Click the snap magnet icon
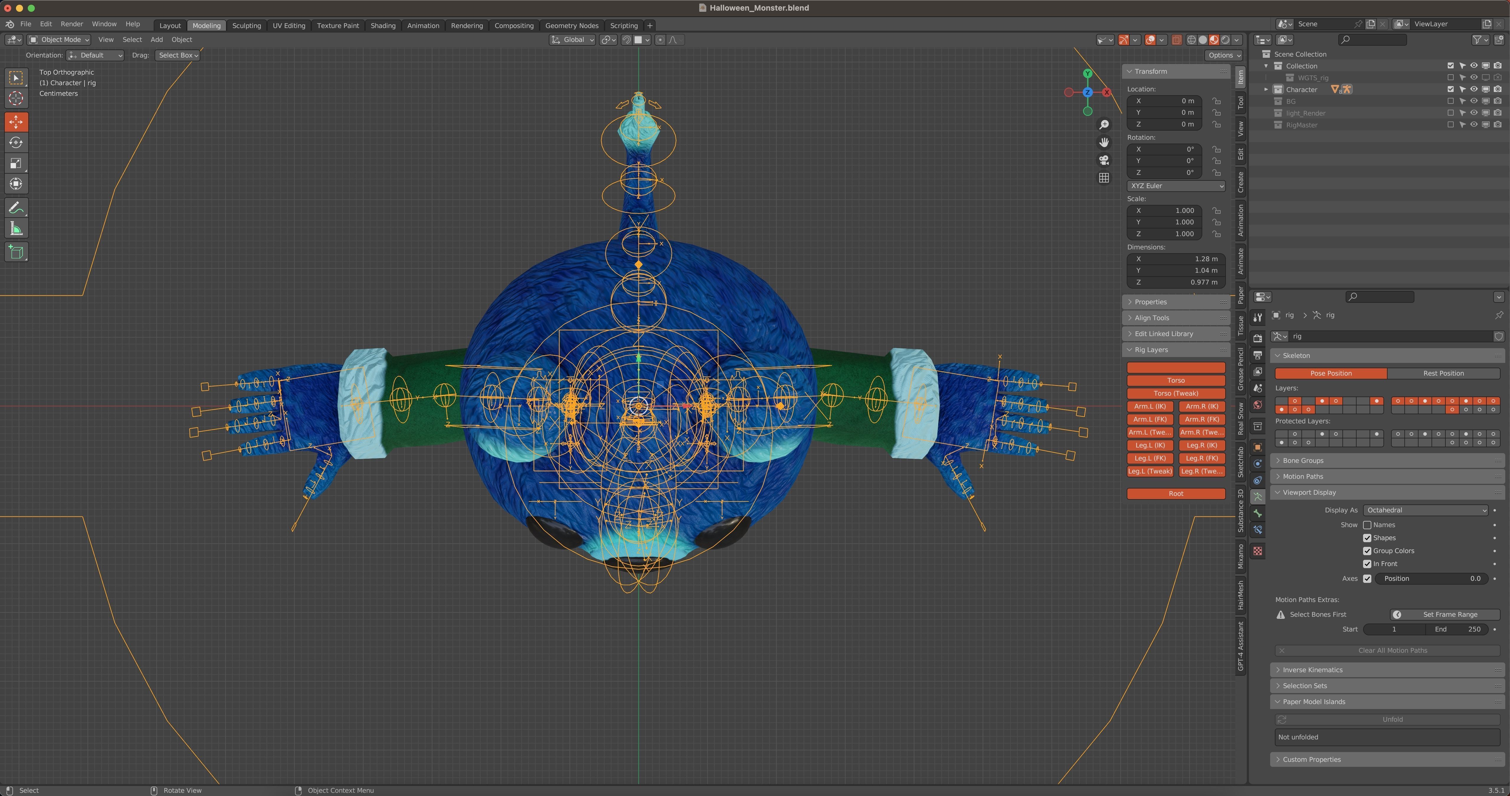The width and height of the screenshot is (1510, 796). click(x=627, y=40)
